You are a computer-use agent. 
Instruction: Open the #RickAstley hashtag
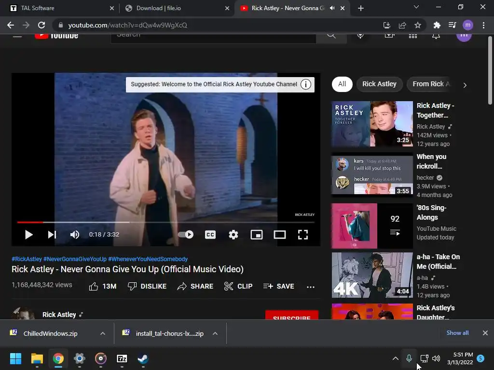tap(27, 259)
